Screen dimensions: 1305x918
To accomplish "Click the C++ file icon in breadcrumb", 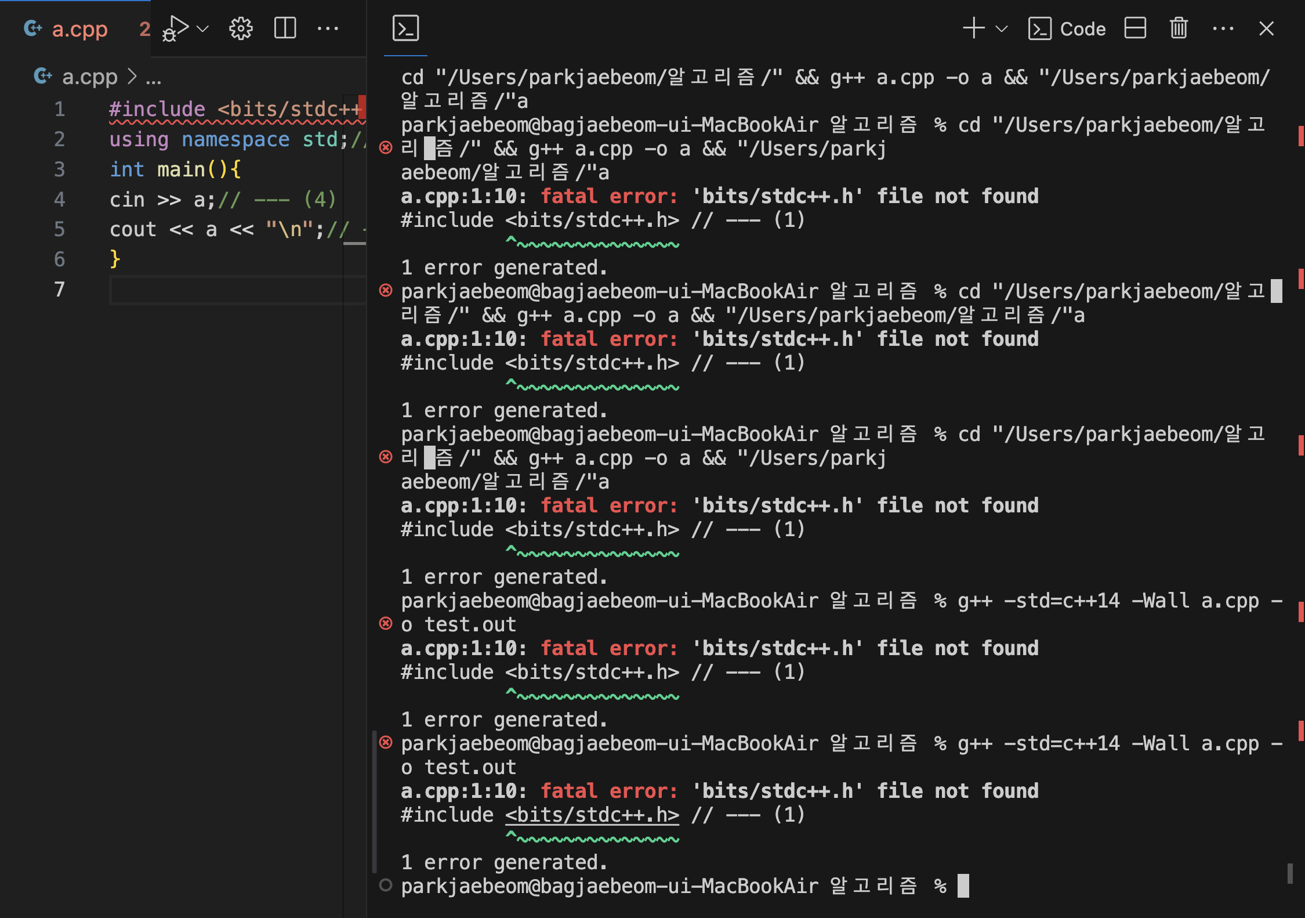I will pyautogui.click(x=43, y=75).
